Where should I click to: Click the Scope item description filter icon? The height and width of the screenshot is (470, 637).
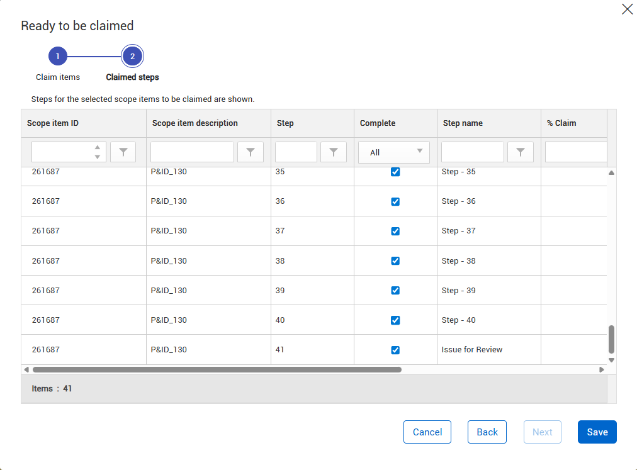tap(251, 152)
